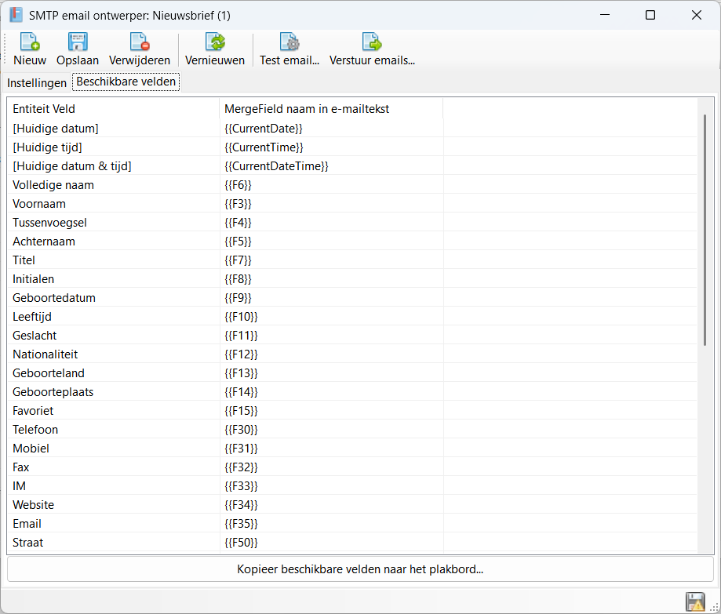Viewport: 721px width, 614px height.
Task: Save with the Opslaan toolbar icon
Action: tap(78, 43)
